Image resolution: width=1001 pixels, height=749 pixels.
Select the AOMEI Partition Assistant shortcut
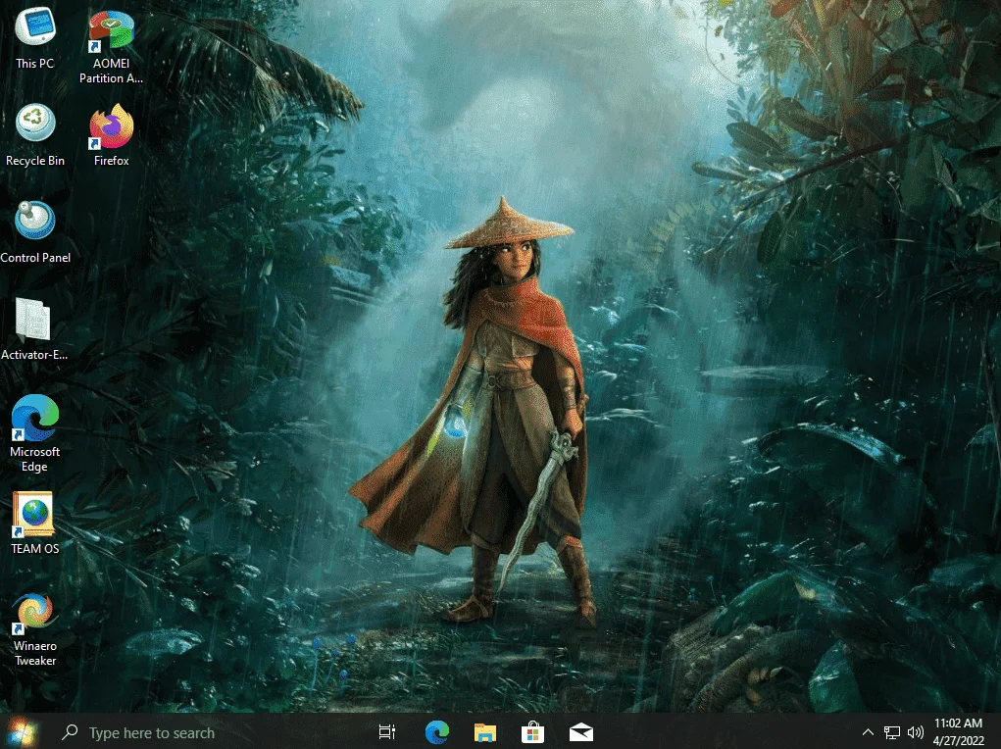(111, 46)
